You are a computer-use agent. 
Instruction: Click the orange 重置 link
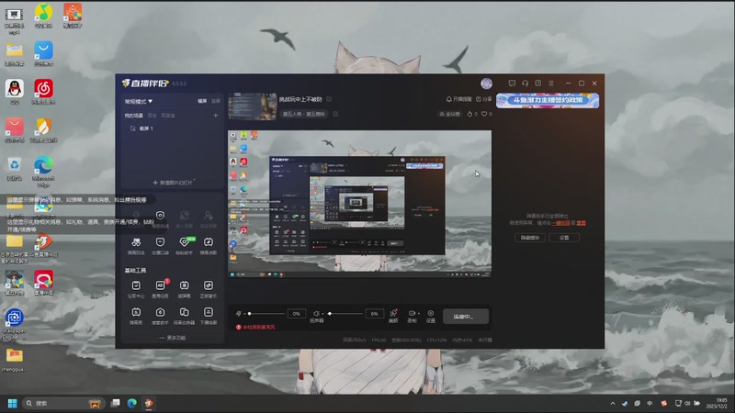pos(582,223)
